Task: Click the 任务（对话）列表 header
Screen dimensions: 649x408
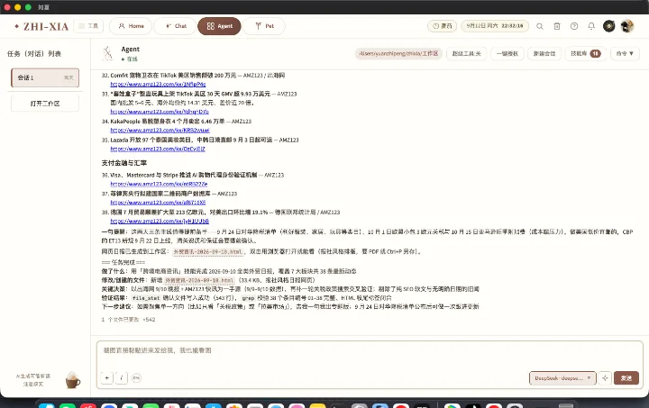Action: [34, 54]
